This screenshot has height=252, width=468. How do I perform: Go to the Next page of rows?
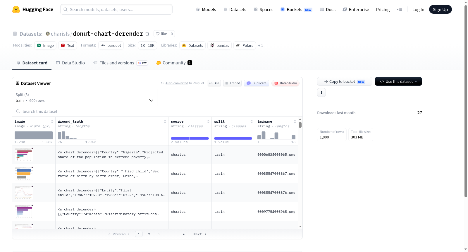(x=200, y=234)
